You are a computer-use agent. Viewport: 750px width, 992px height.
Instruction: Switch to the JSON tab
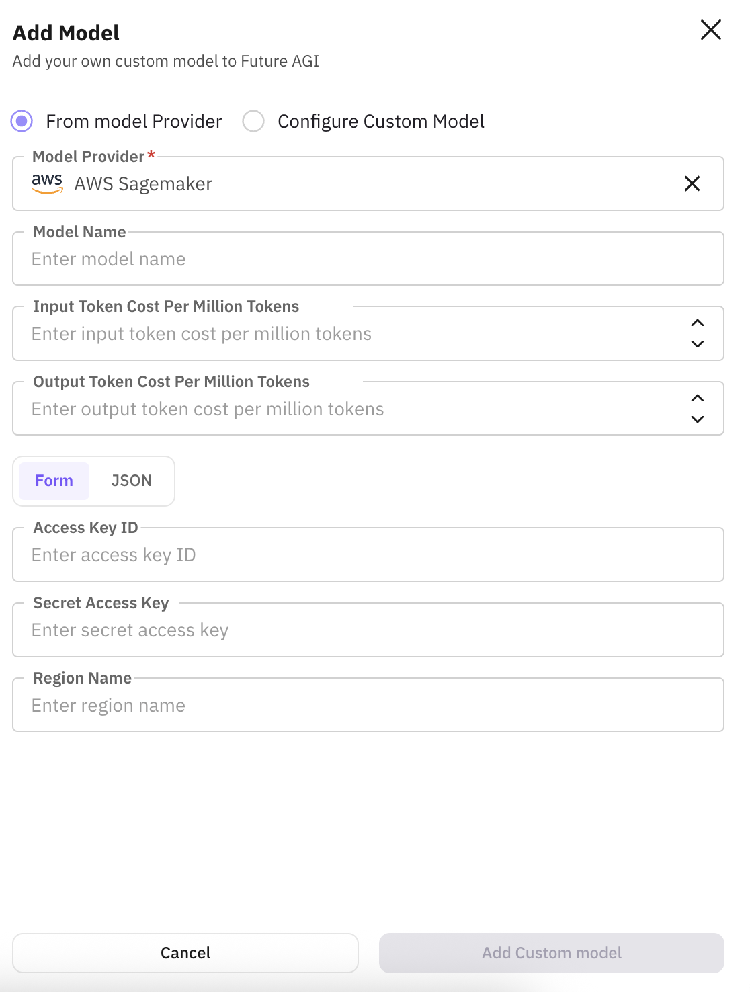132,481
